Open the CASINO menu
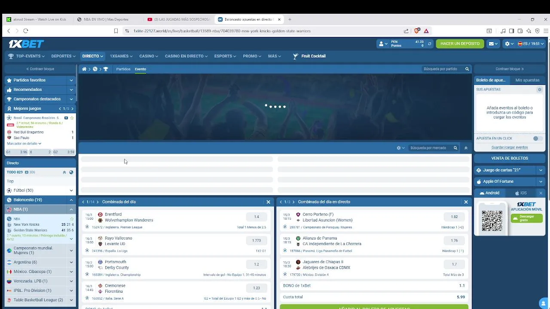550x309 pixels. coord(149,56)
